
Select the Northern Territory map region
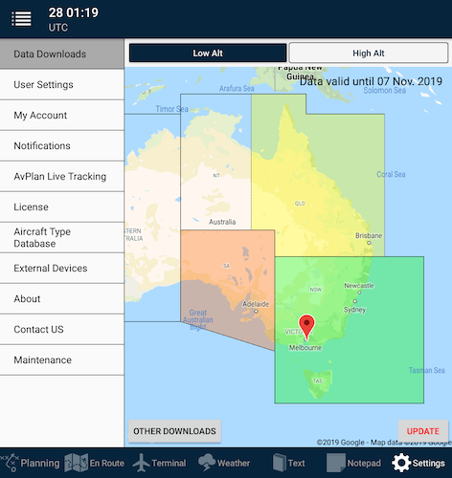click(215, 162)
